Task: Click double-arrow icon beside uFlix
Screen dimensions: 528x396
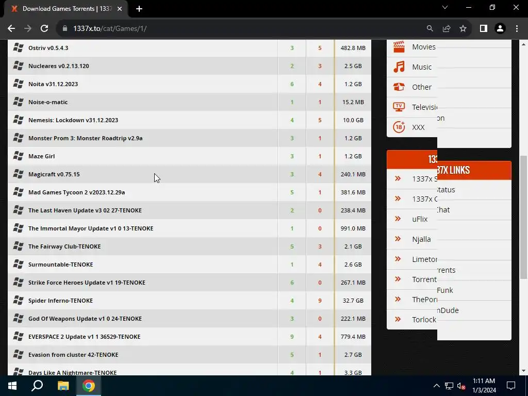Action: (x=398, y=219)
